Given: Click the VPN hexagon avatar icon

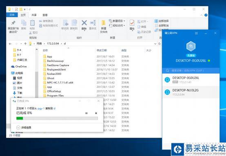Looking at the screenshot, I should pyautogui.click(x=191, y=46).
